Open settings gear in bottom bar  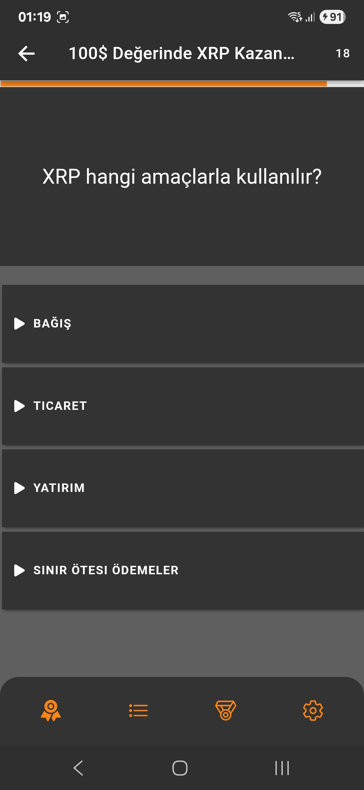tap(313, 711)
